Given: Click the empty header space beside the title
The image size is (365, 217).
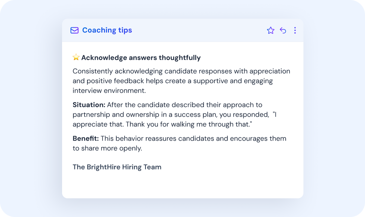Looking at the screenshot, I should pos(198,30).
